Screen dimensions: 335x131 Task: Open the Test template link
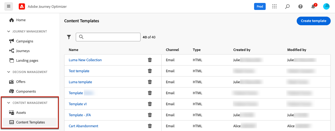tap(79, 71)
